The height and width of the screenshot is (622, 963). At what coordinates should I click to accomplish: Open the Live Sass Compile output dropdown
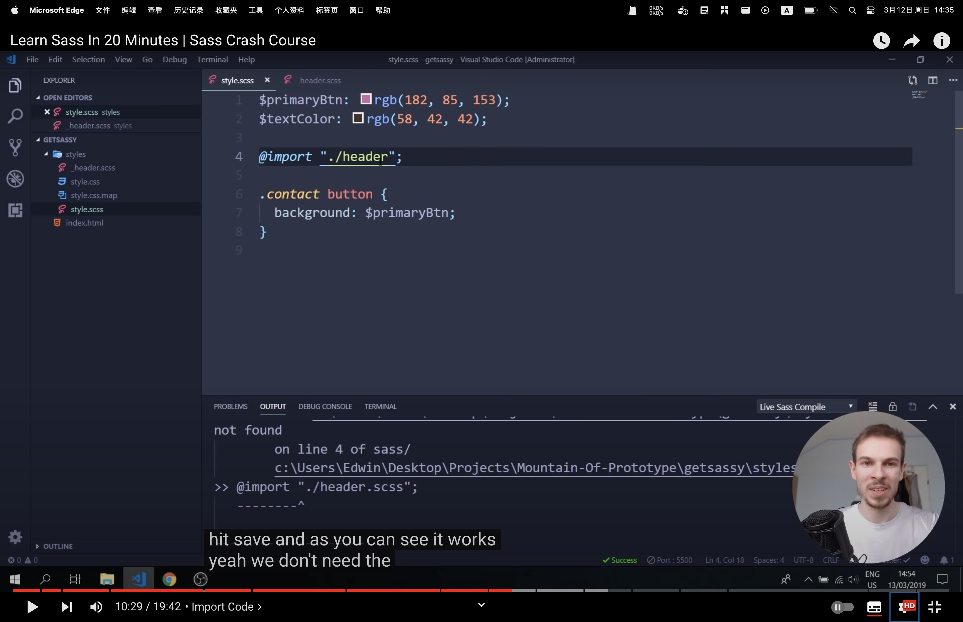(x=806, y=407)
